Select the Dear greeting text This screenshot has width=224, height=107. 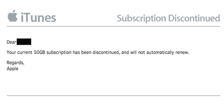11,42
